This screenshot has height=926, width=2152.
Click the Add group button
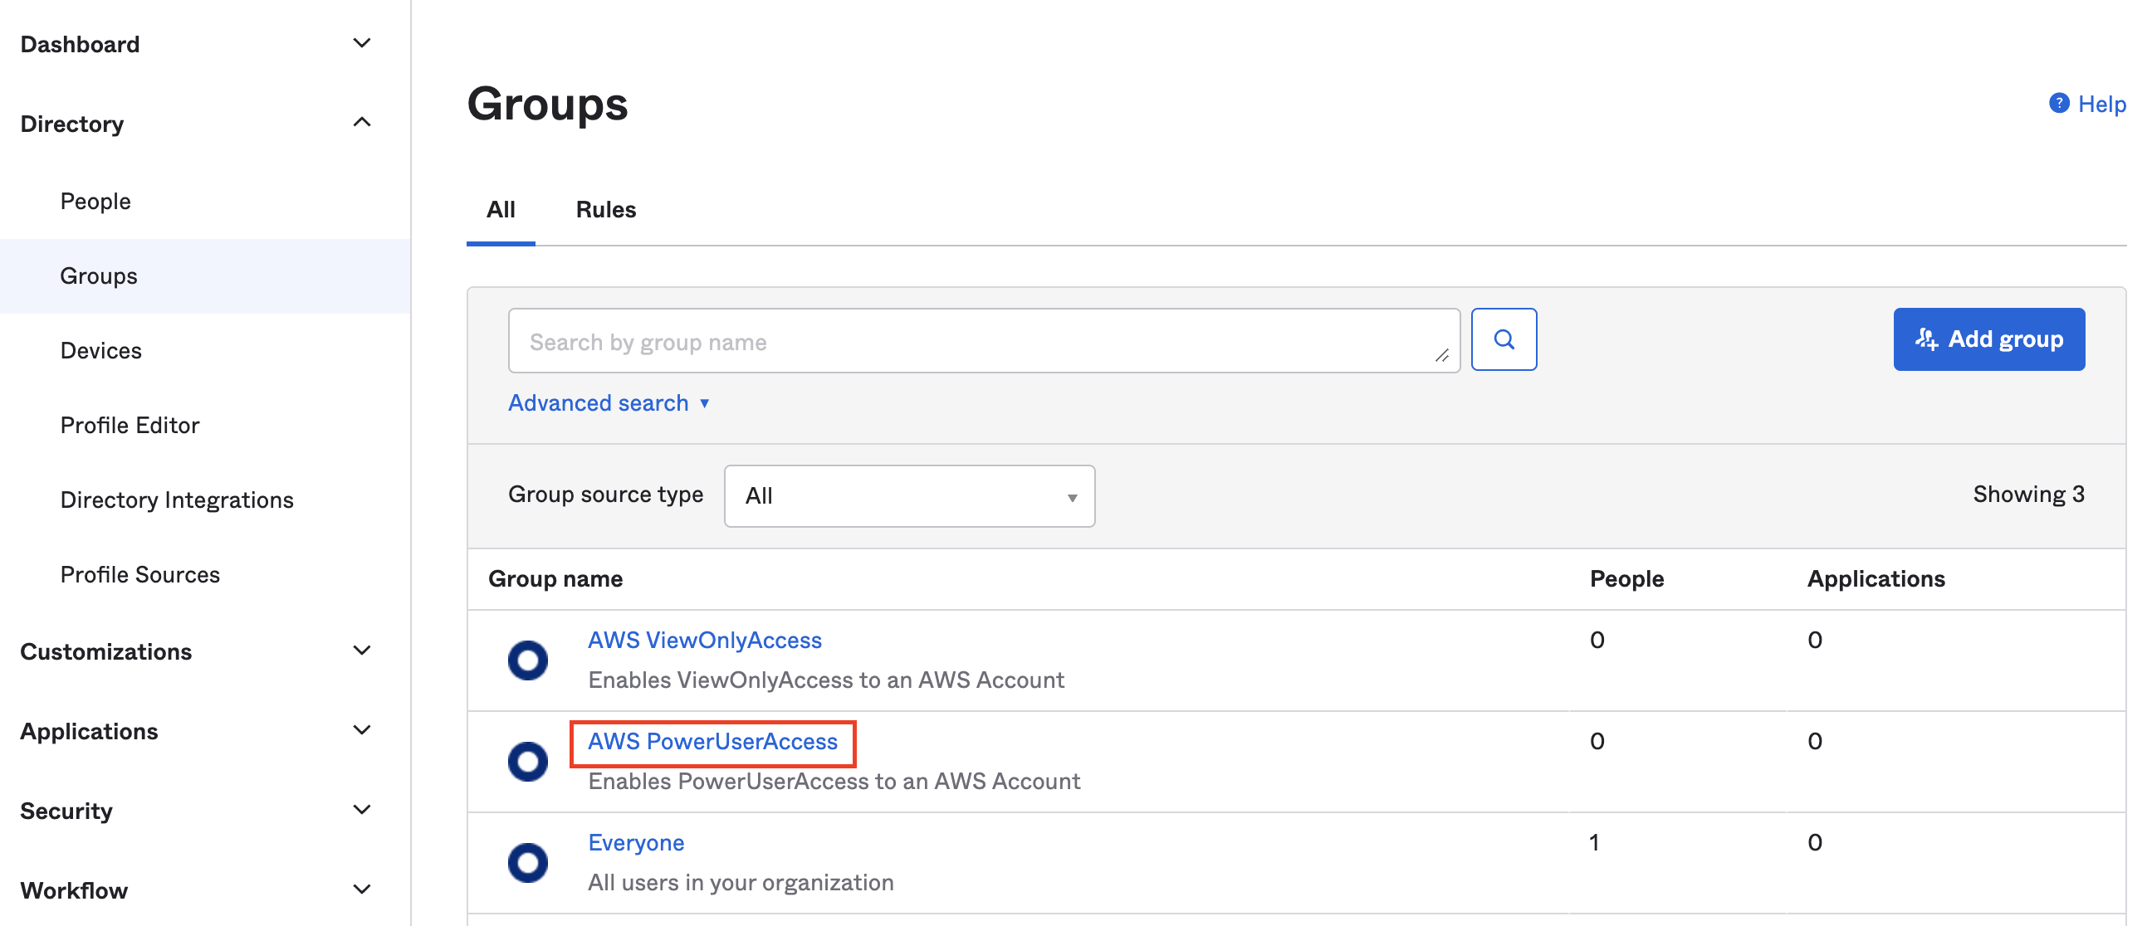[1988, 339]
